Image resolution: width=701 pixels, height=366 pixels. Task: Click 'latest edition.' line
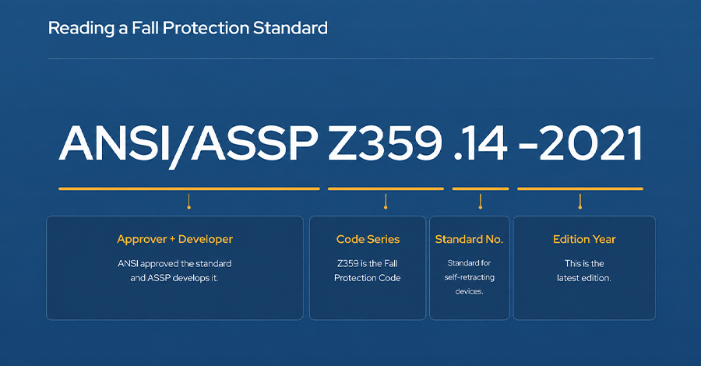pyautogui.click(x=584, y=278)
